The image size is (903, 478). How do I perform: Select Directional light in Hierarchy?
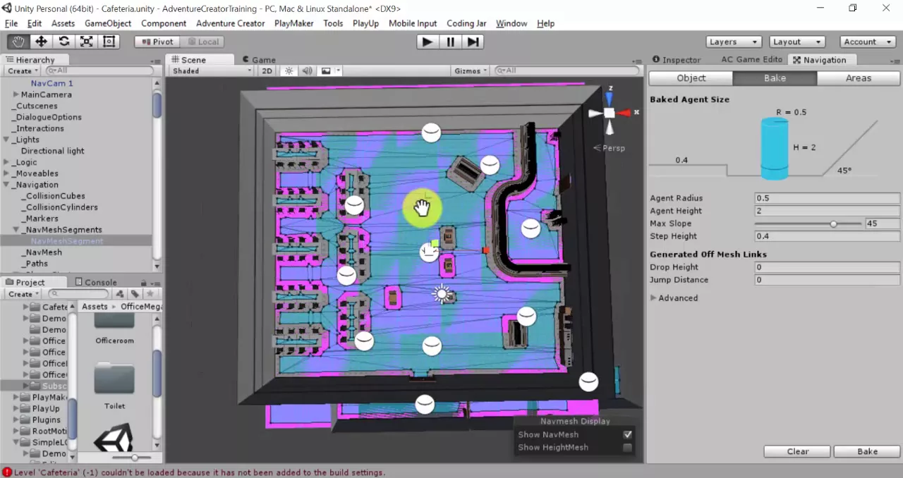click(52, 151)
